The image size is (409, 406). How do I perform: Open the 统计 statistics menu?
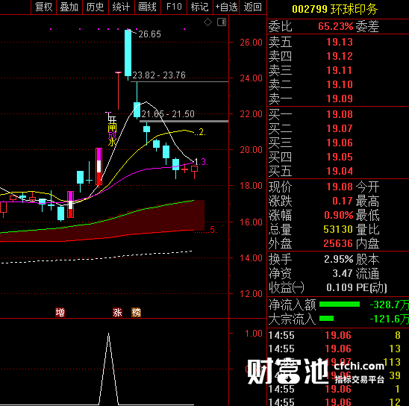122,7
